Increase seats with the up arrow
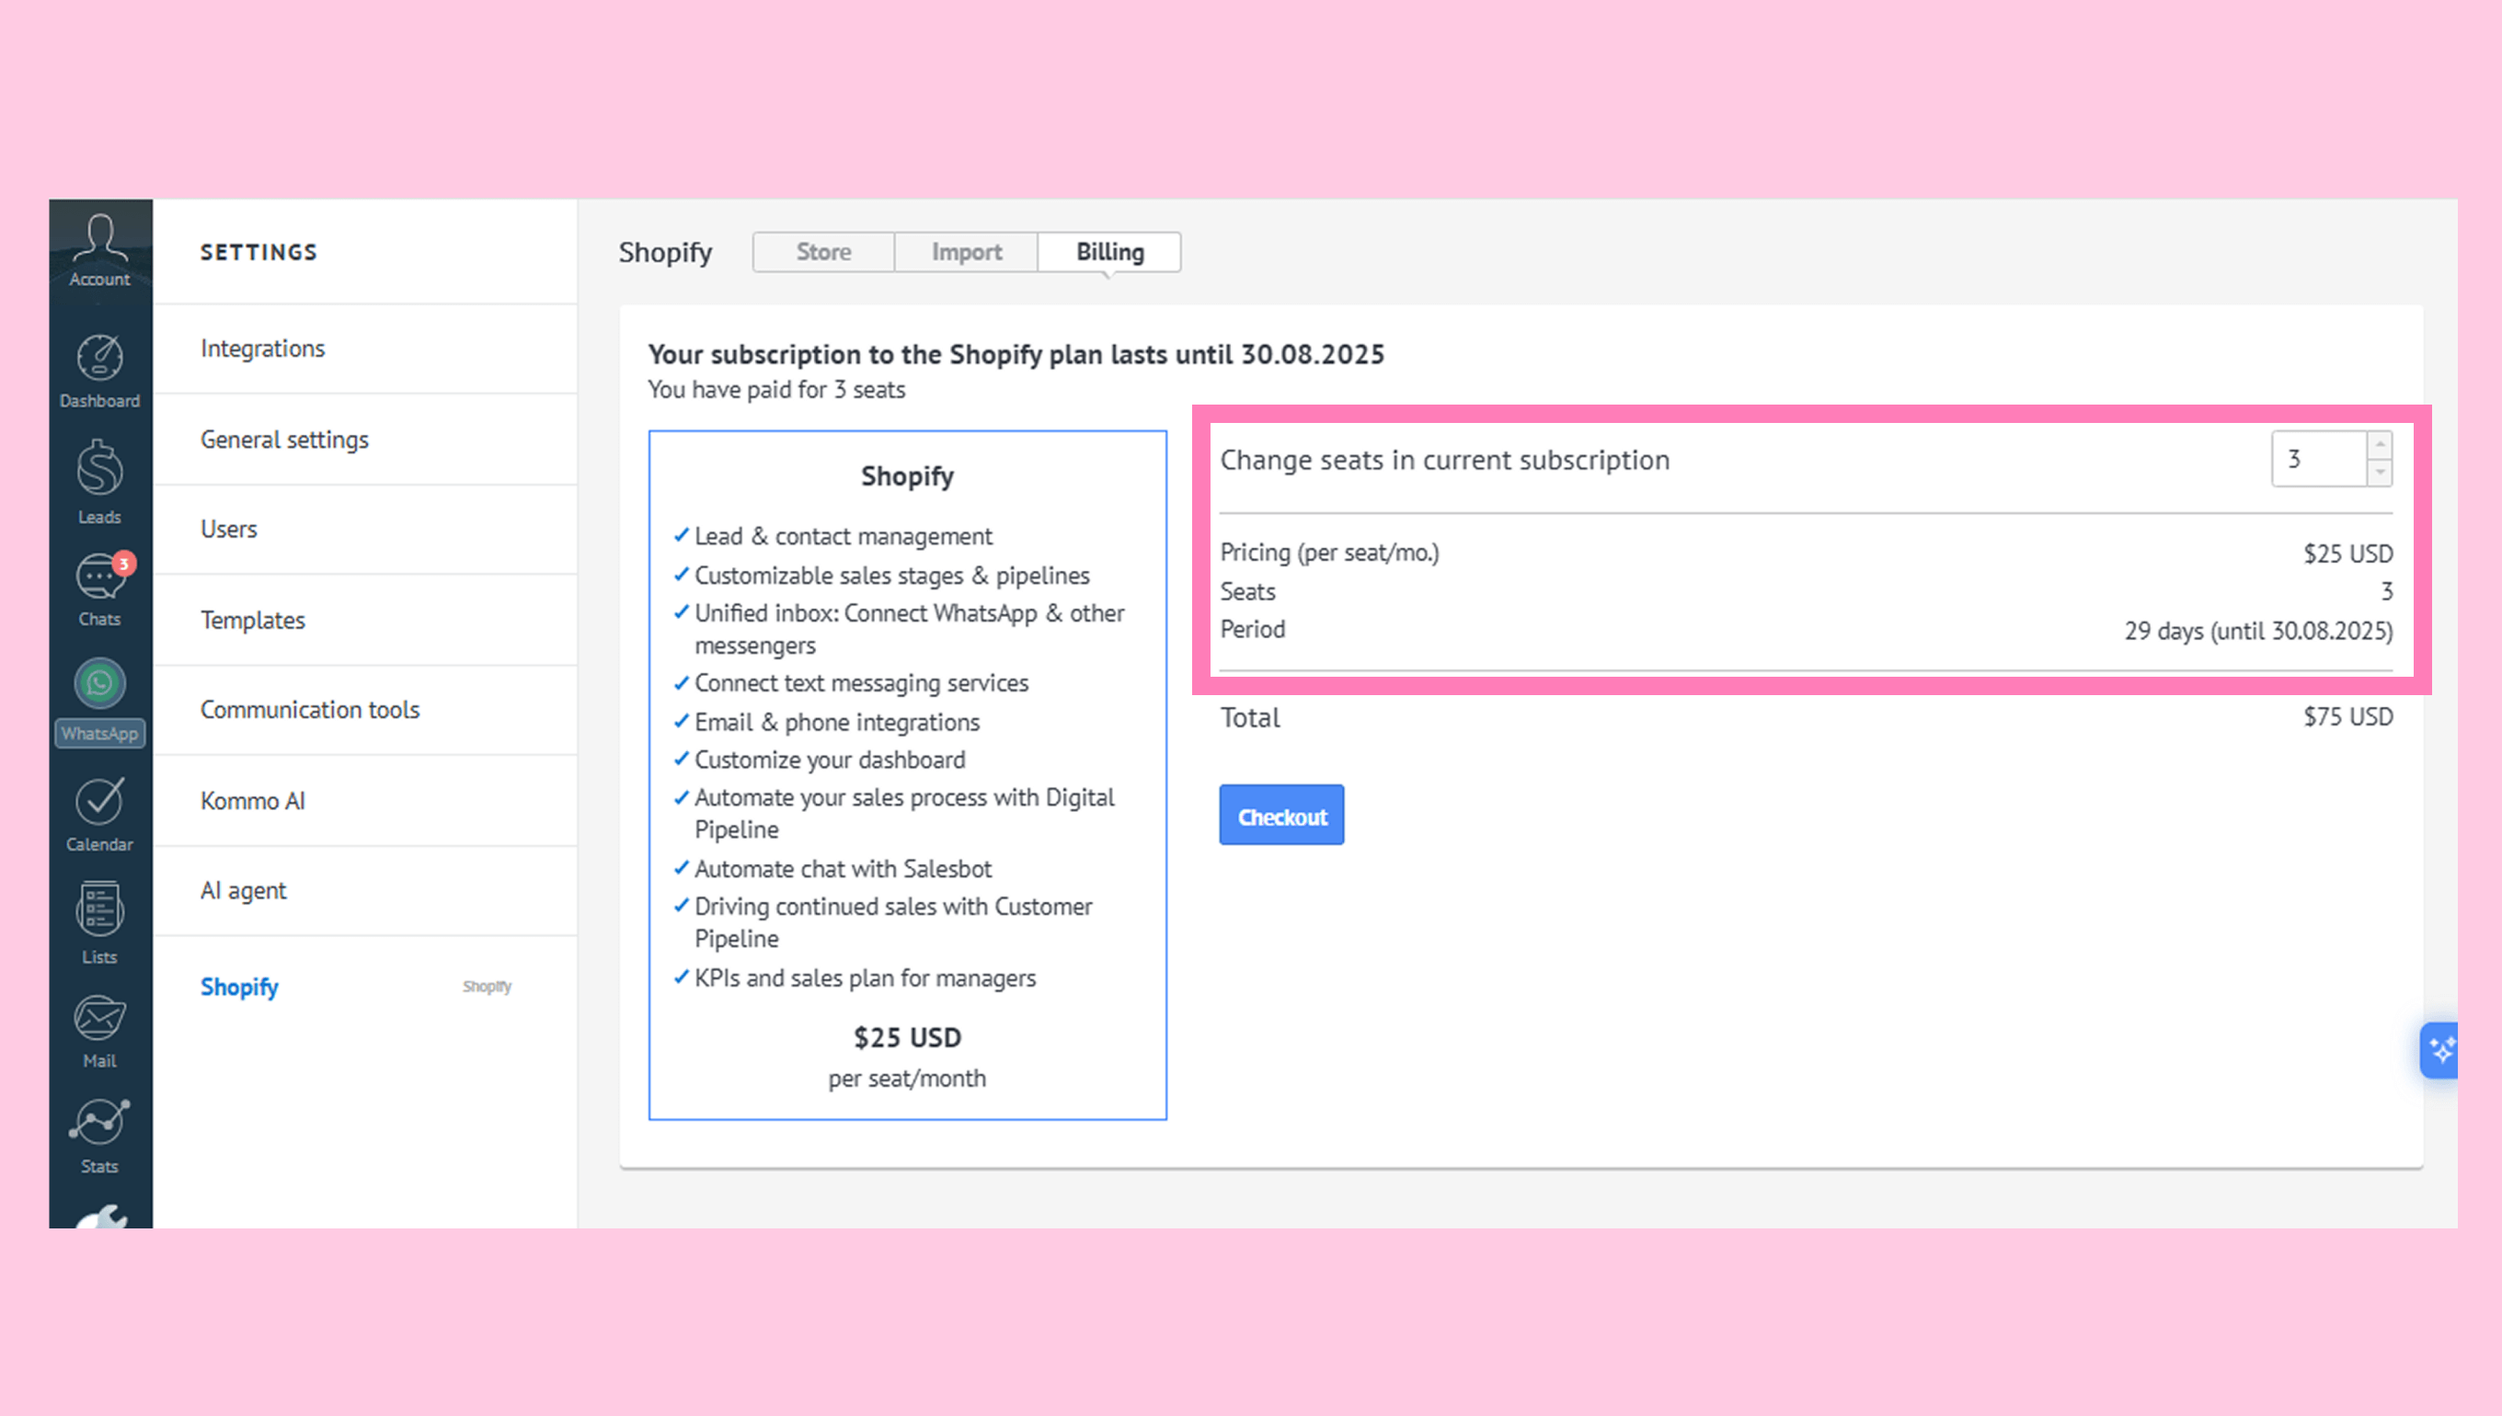Screen dimensions: 2502x1416 2380,444
